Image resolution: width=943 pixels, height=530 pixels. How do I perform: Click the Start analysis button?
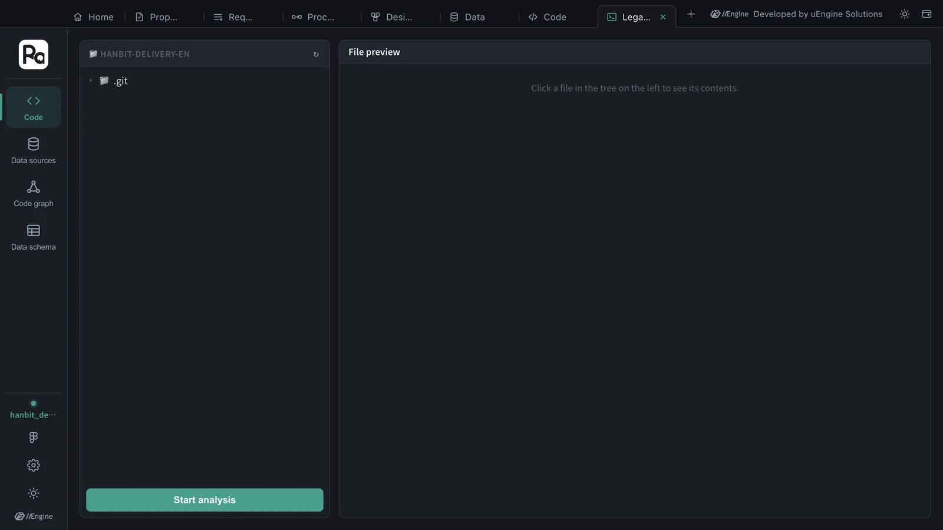click(205, 500)
